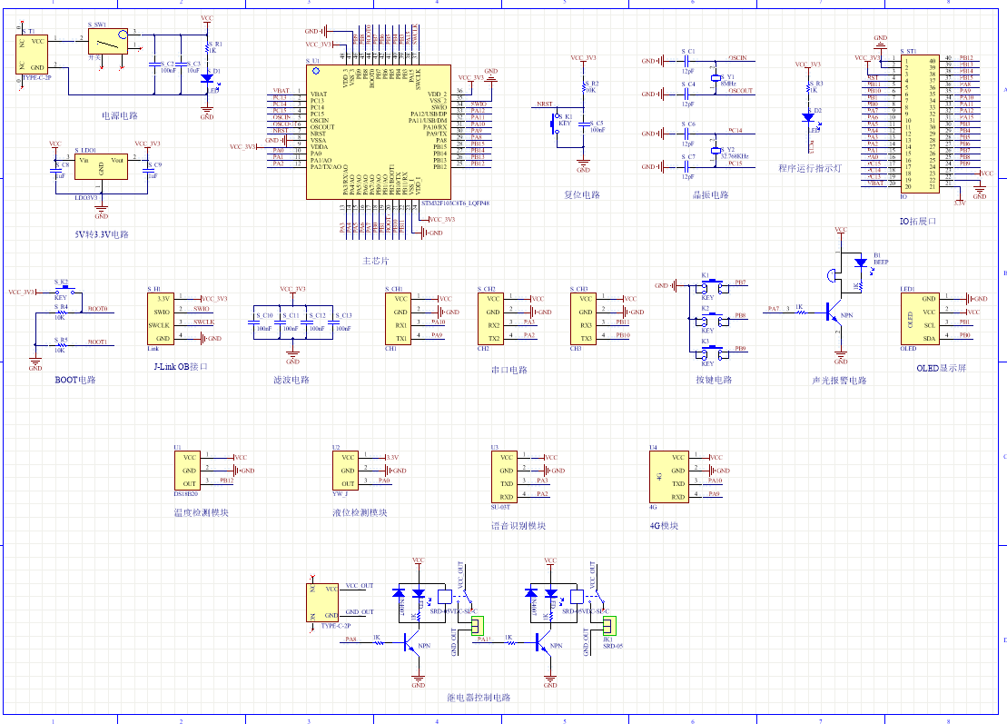Click the S_Y2 32.768KHz crystal
1007x724 pixels.
pyautogui.click(x=716, y=150)
